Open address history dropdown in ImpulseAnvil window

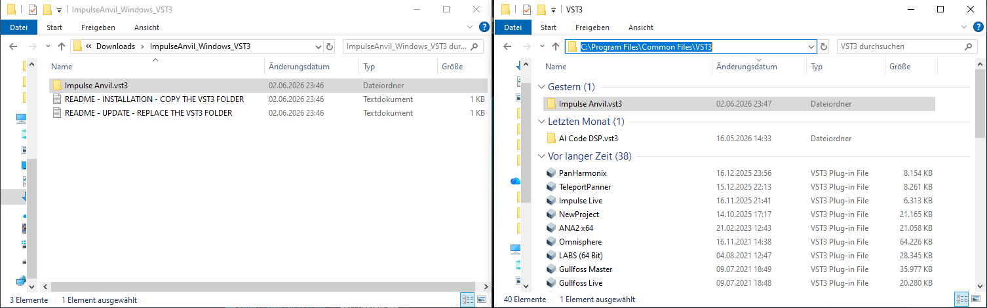pos(319,46)
